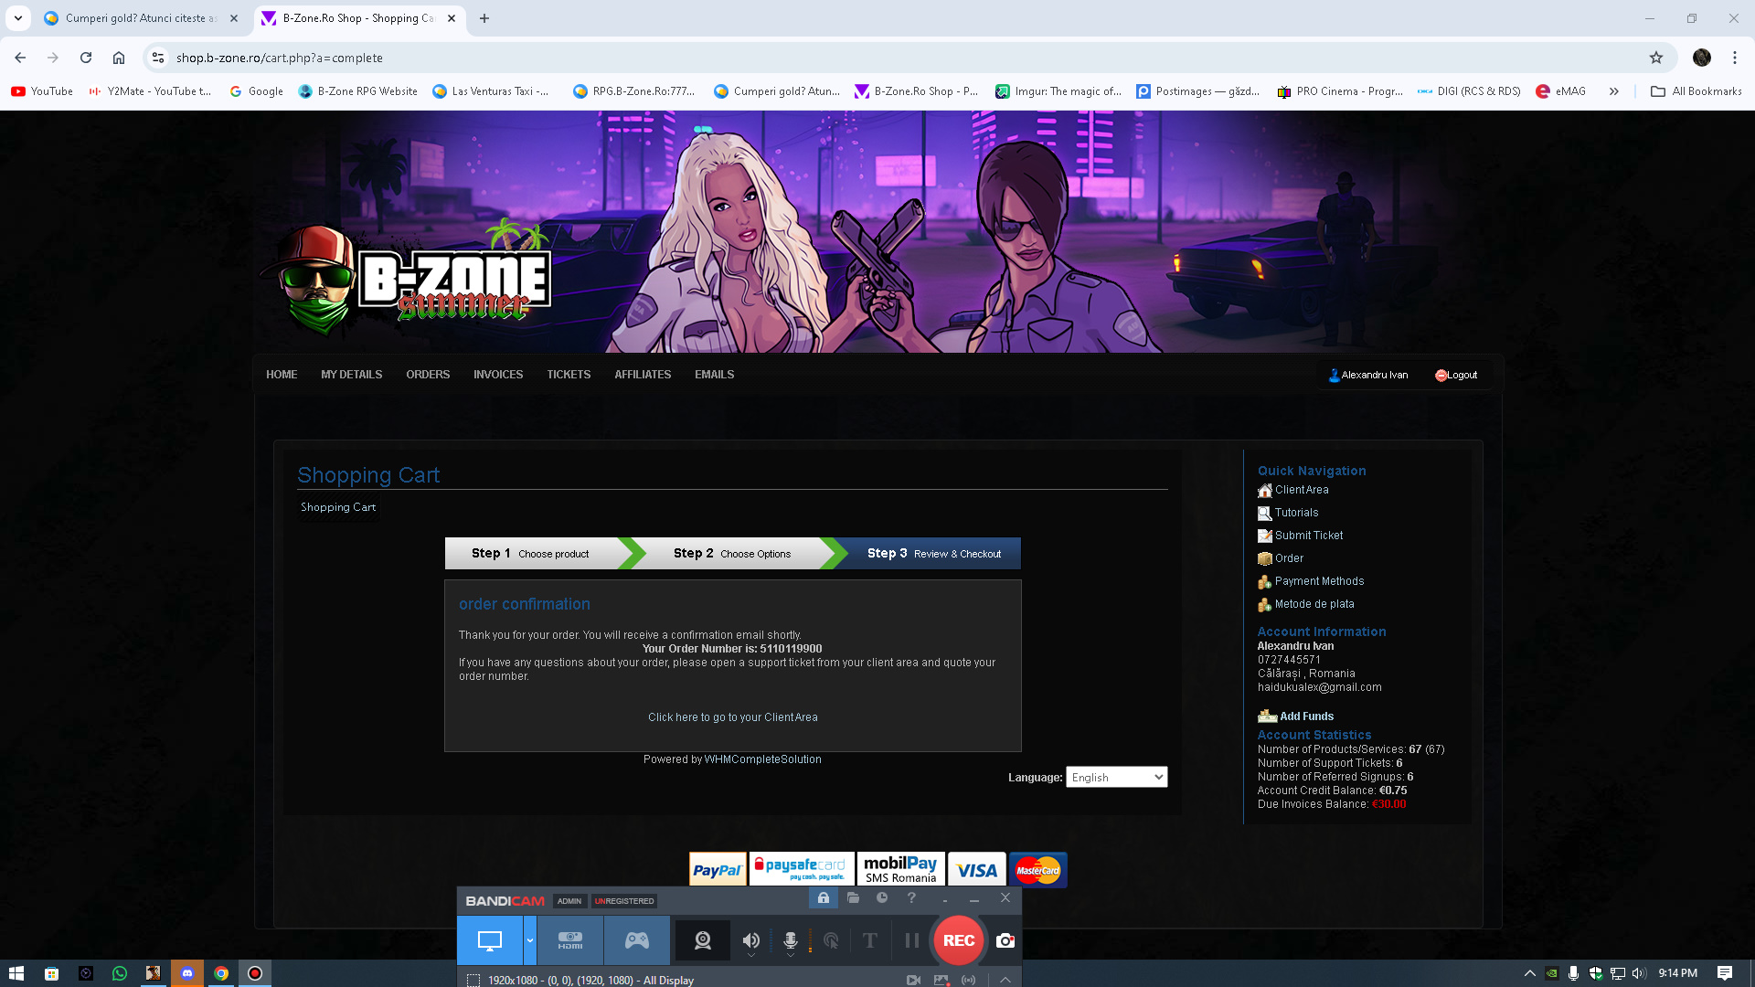Open Chrome three-dot menu
Image resolution: width=1755 pixels, height=987 pixels.
pos(1735,58)
